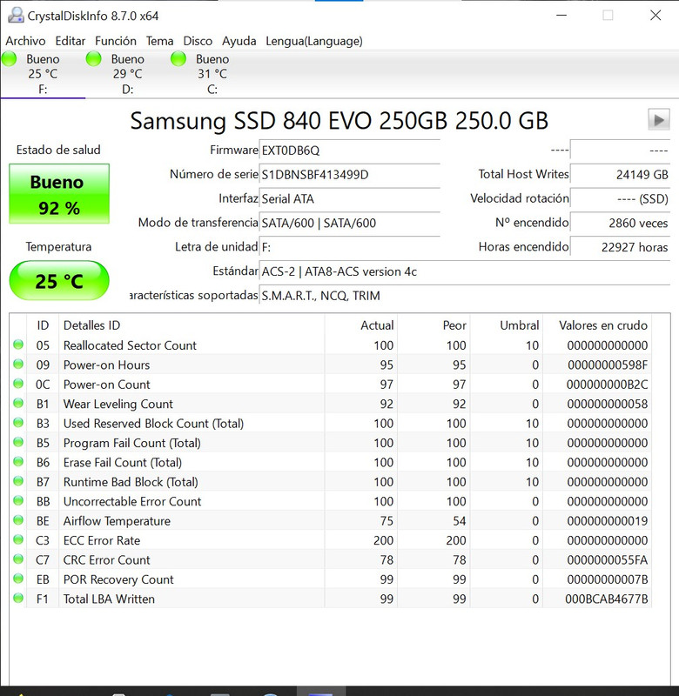Select drive D: at 29 °C

tap(127, 74)
